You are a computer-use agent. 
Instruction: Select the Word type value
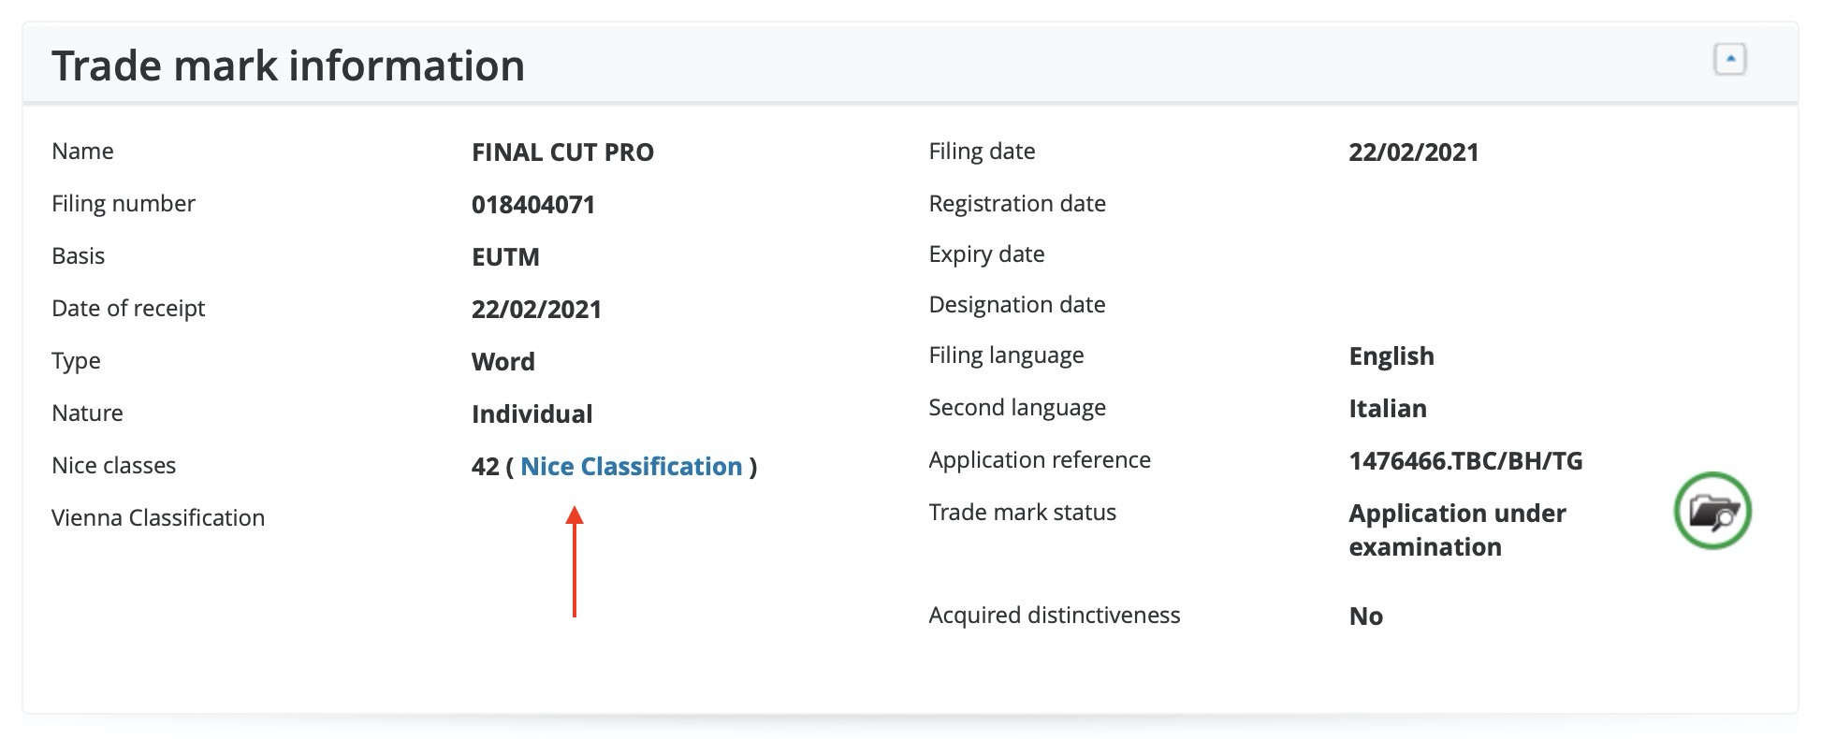(x=503, y=362)
